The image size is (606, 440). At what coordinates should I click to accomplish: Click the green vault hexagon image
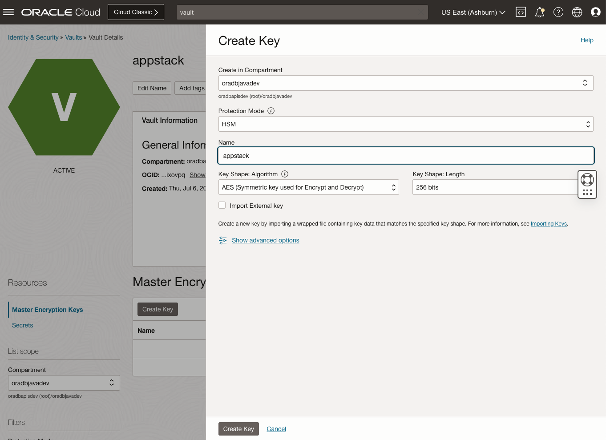point(64,107)
